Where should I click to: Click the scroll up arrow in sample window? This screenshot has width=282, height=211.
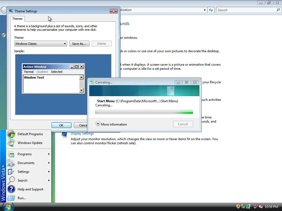[x=82, y=77]
